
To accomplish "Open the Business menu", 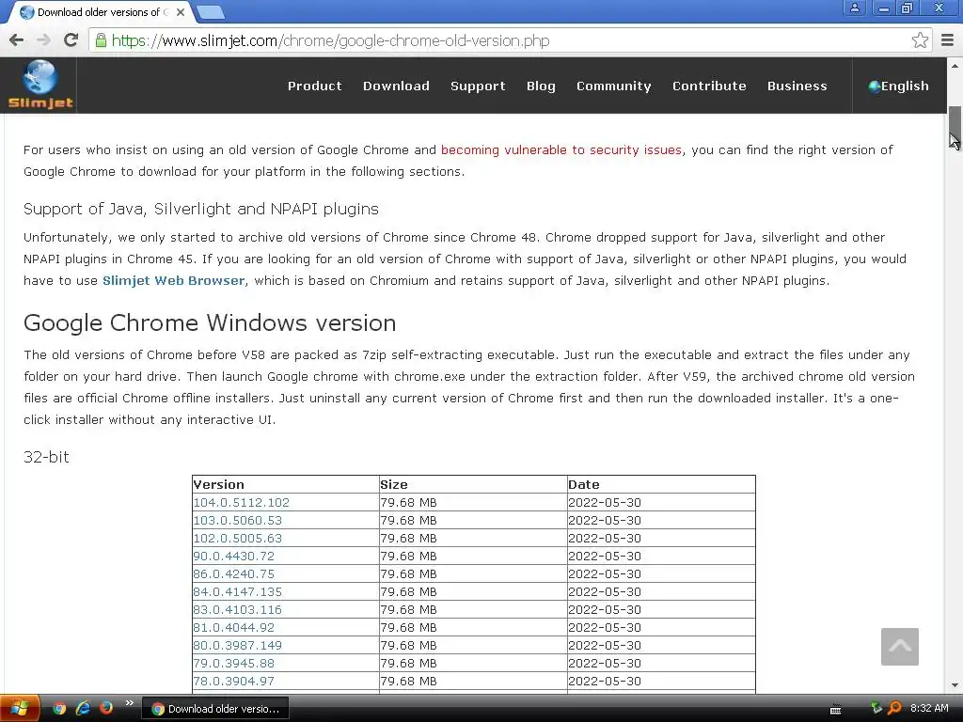I will coord(797,86).
